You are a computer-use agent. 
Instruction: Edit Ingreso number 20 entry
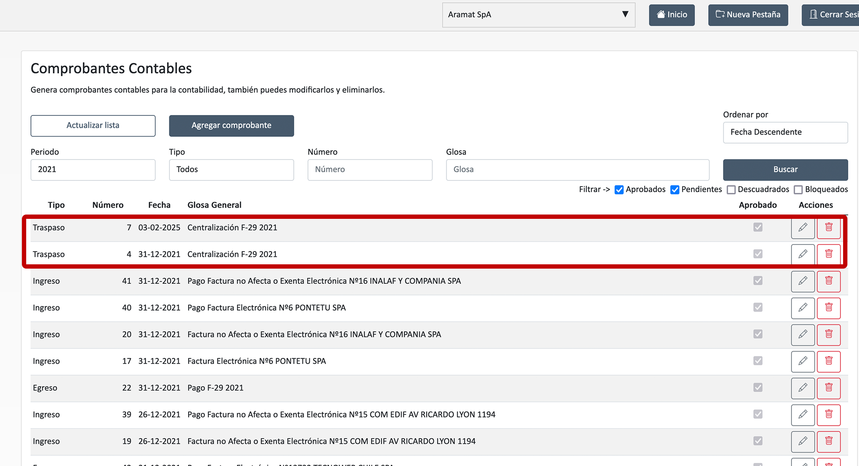point(802,334)
